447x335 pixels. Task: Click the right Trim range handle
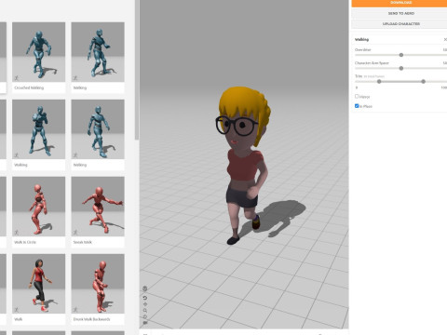(x=424, y=82)
